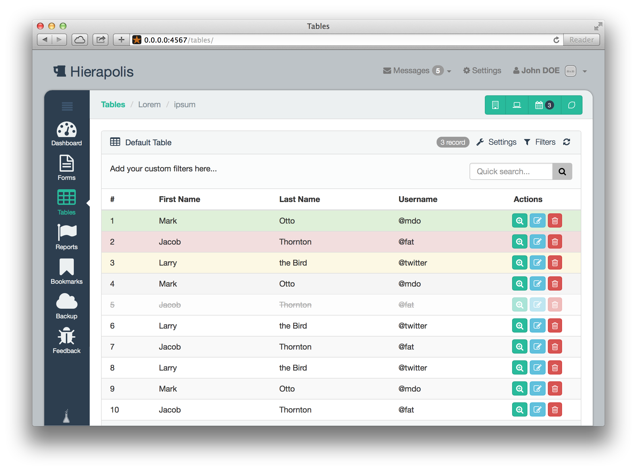637x471 pixels.
Task: Click Lorem breadcrumb navigation item
Action: point(148,104)
